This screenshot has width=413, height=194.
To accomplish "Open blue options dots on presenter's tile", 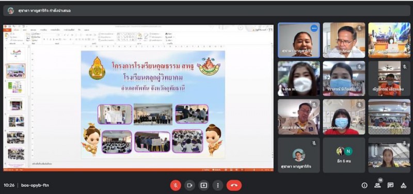I will [x=314, y=28].
